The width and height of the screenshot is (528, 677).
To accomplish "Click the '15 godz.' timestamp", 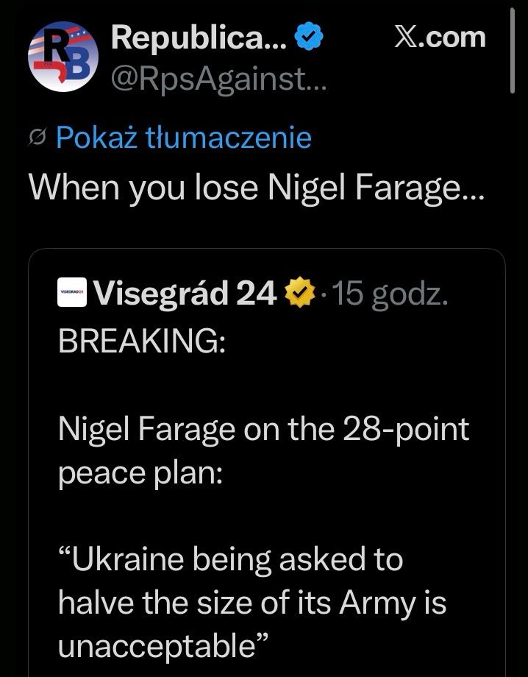I will 390,294.
